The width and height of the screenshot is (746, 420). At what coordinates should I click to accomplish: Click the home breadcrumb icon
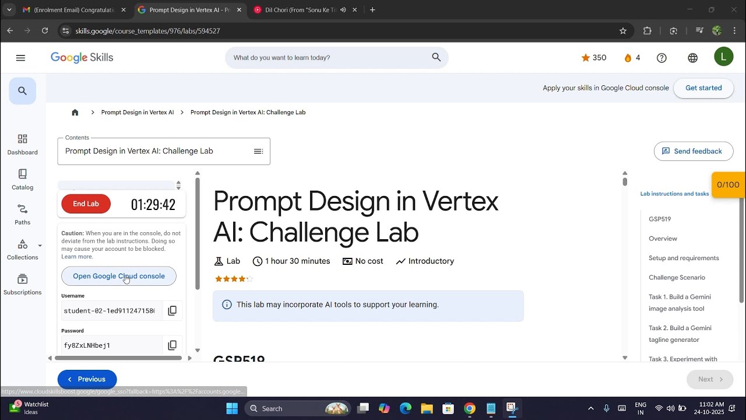click(75, 112)
